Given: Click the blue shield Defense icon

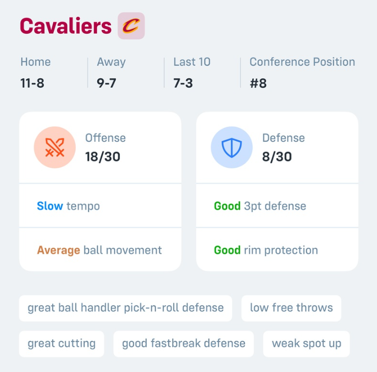Looking at the screenshot, I should [232, 147].
